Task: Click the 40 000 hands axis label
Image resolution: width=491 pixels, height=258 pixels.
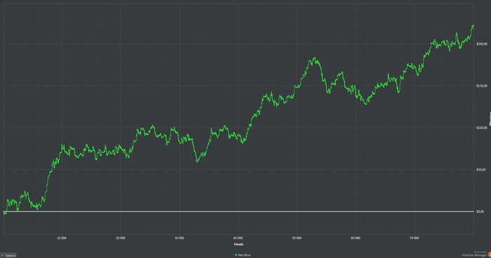Action: pyautogui.click(x=238, y=238)
